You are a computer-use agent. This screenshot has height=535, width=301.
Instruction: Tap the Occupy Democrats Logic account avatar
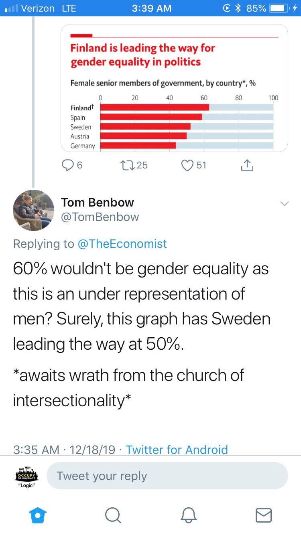coord(27,476)
